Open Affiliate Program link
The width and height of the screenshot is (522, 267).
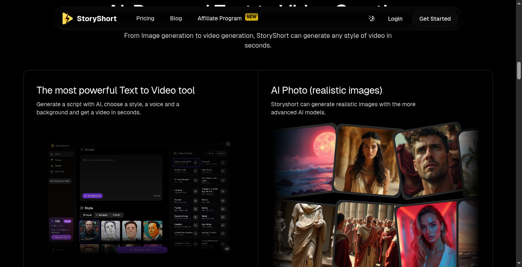(219, 18)
